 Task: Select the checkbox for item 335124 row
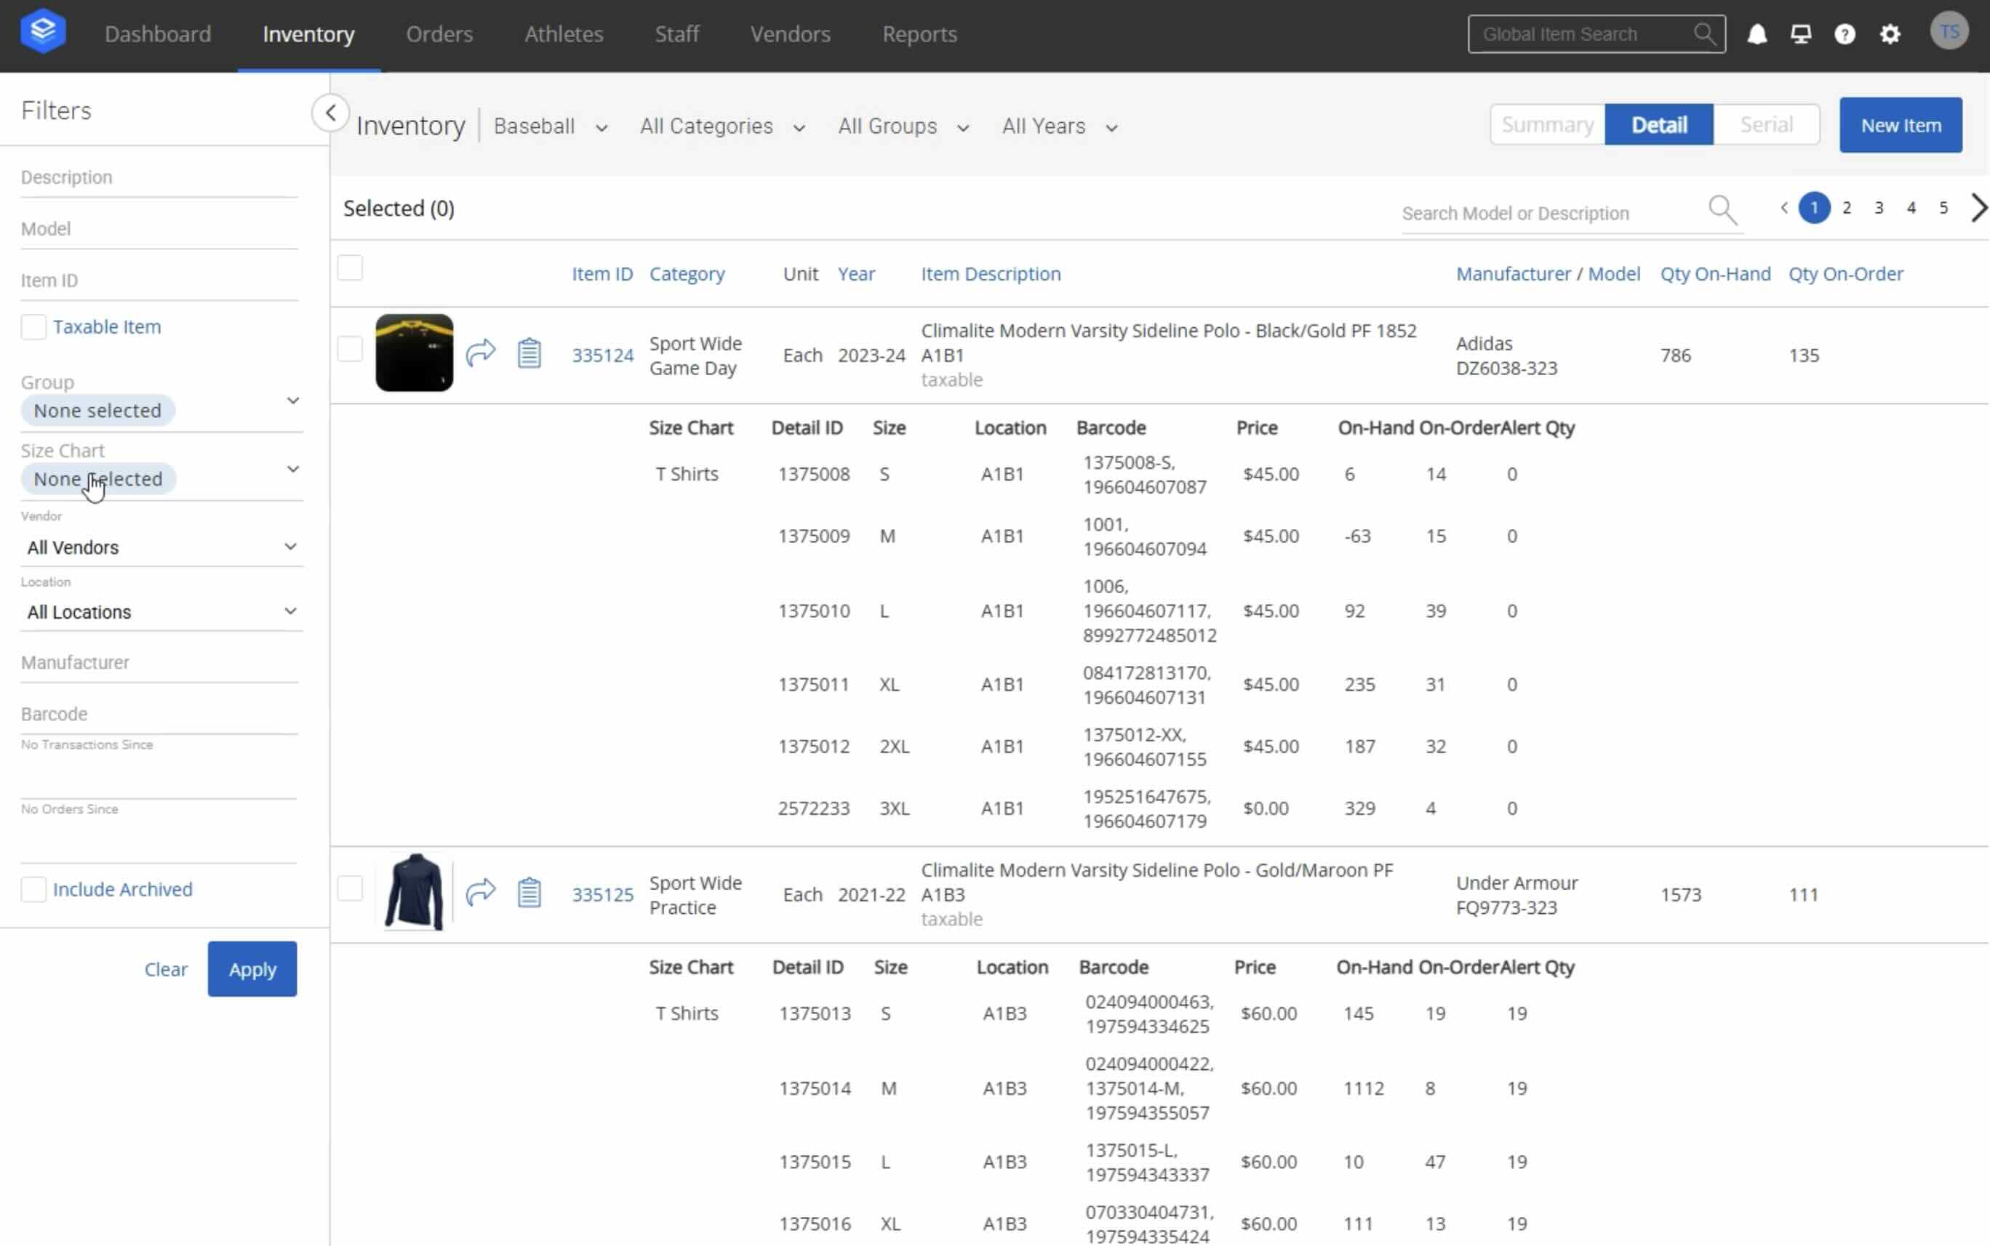350,349
